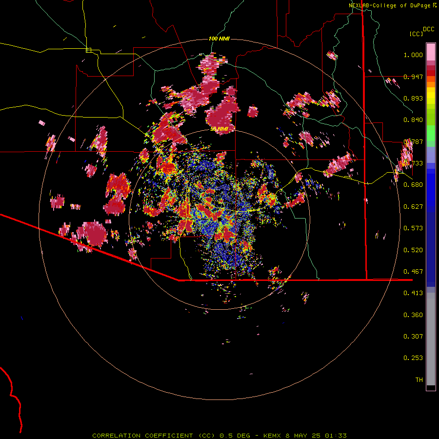Click the 100 NMI range ring label
The width and height of the screenshot is (439, 439).
click(x=219, y=39)
